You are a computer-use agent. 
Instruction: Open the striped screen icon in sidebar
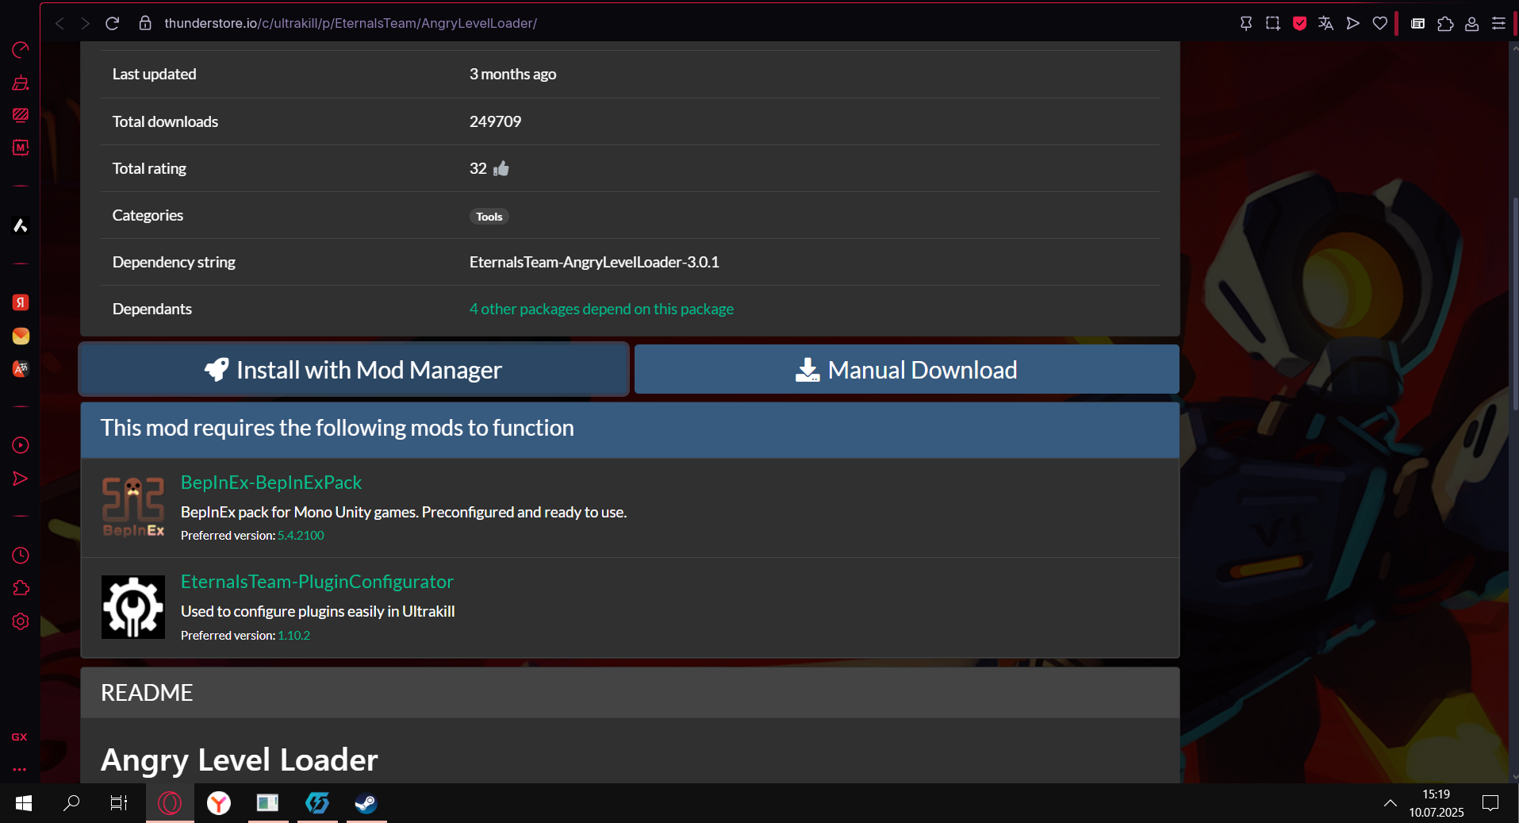click(21, 115)
